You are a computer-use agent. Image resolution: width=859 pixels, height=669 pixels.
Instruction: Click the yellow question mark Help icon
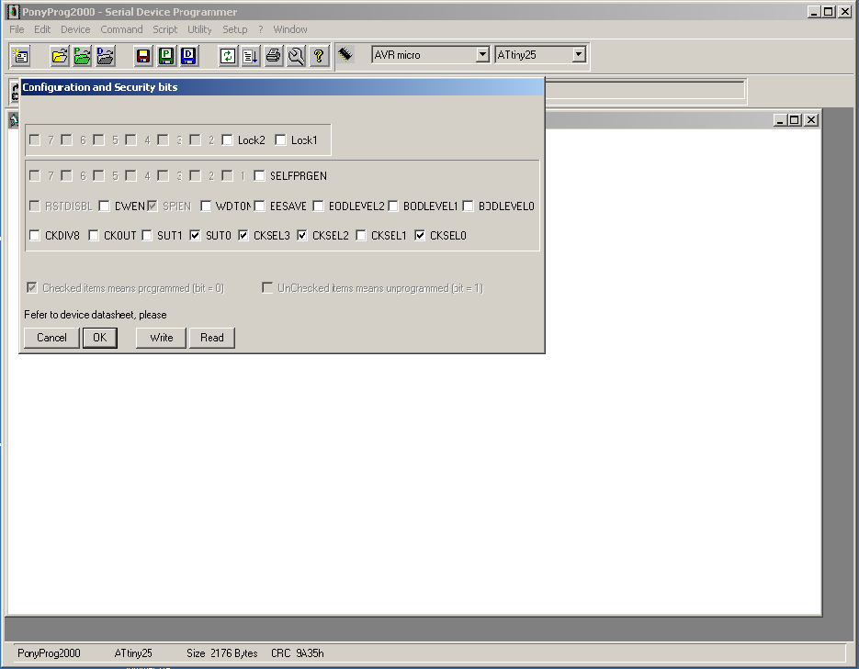pyautogui.click(x=319, y=56)
